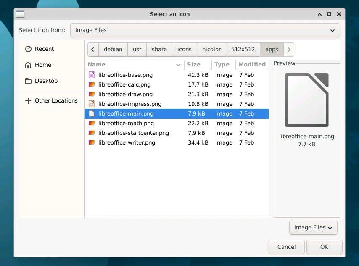Screen dimensions: 359x266
Task: Click the Home icon in sidebar
Action: [28, 65]
